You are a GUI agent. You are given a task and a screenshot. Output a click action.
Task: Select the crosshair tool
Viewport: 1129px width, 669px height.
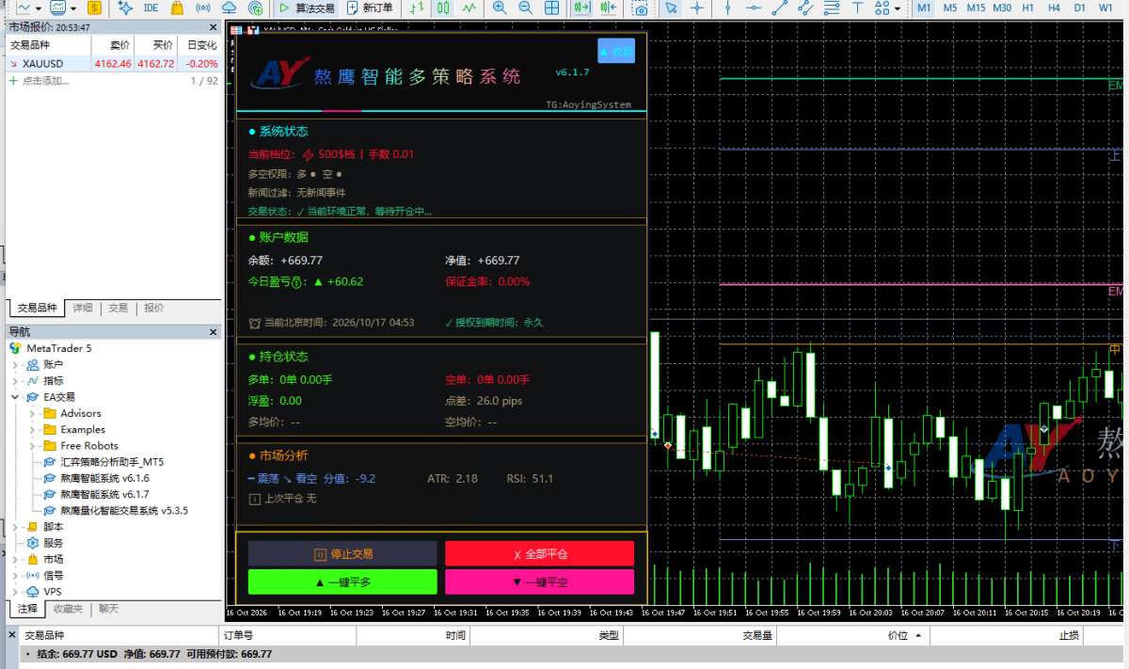click(x=697, y=8)
